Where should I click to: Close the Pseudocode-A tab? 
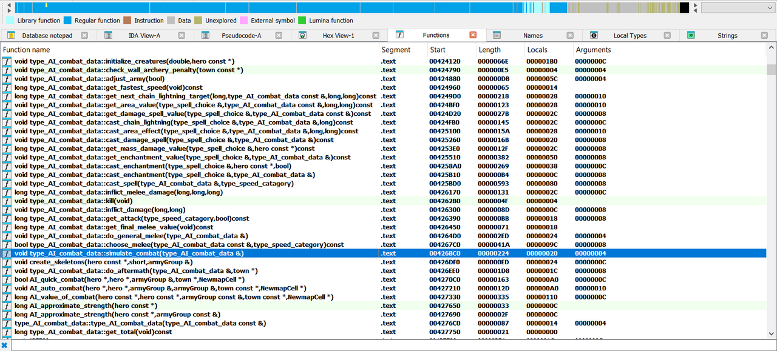279,35
